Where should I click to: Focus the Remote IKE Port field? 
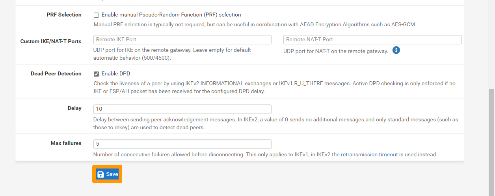click(182, 40)
